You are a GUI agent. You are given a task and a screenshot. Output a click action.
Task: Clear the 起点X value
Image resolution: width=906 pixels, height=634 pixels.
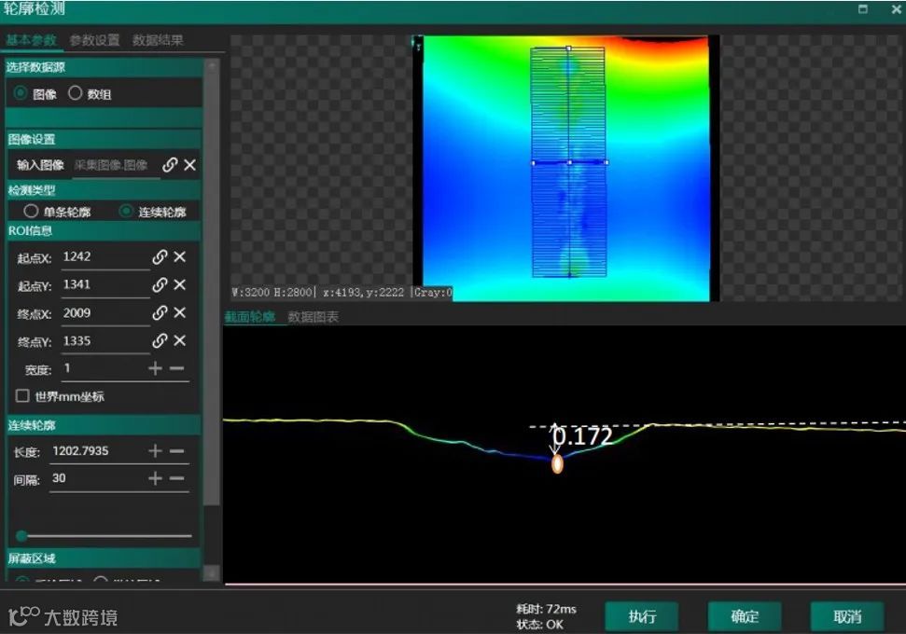click(x=180, y=256)
